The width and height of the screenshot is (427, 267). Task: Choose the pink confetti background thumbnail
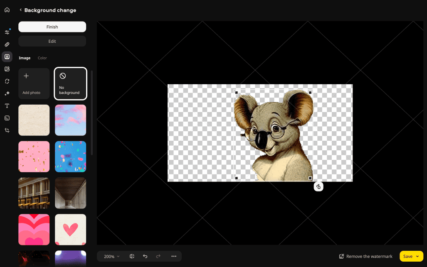[x=34, y=157]
